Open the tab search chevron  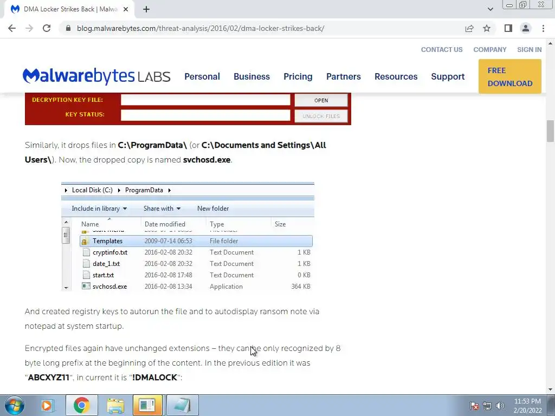(490, 9)
